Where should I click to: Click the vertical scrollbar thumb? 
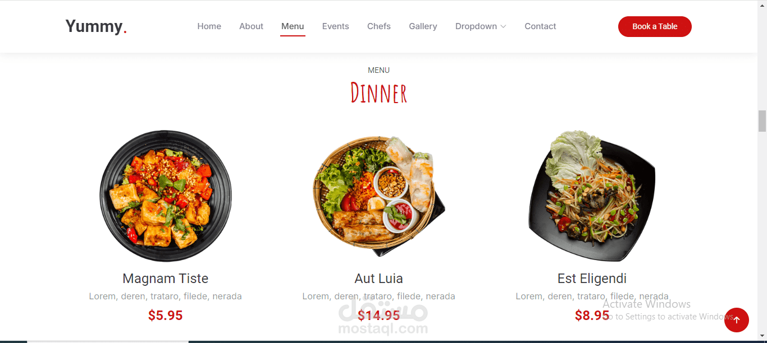(762, 121)
